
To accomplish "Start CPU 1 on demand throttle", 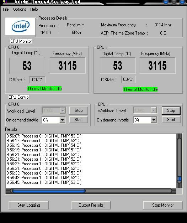I will (x=171, y=120).
